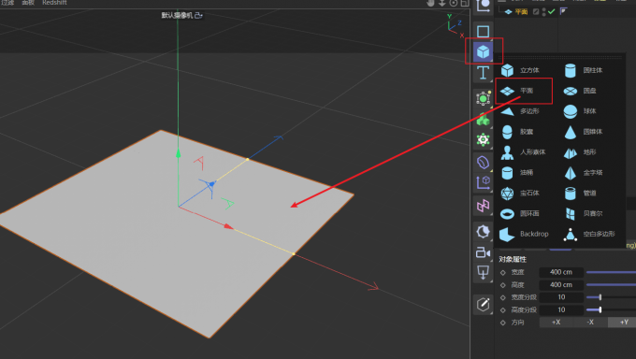Add a 空白多边形 (Empty Polygon) object
Screen dimensions: 636x359
coord(589,234)
